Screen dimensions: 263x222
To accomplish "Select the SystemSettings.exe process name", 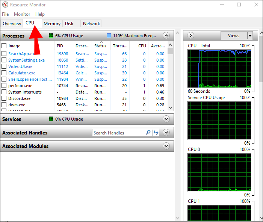I will coord(27,60).
